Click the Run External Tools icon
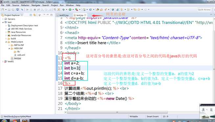 coord(76,9)
